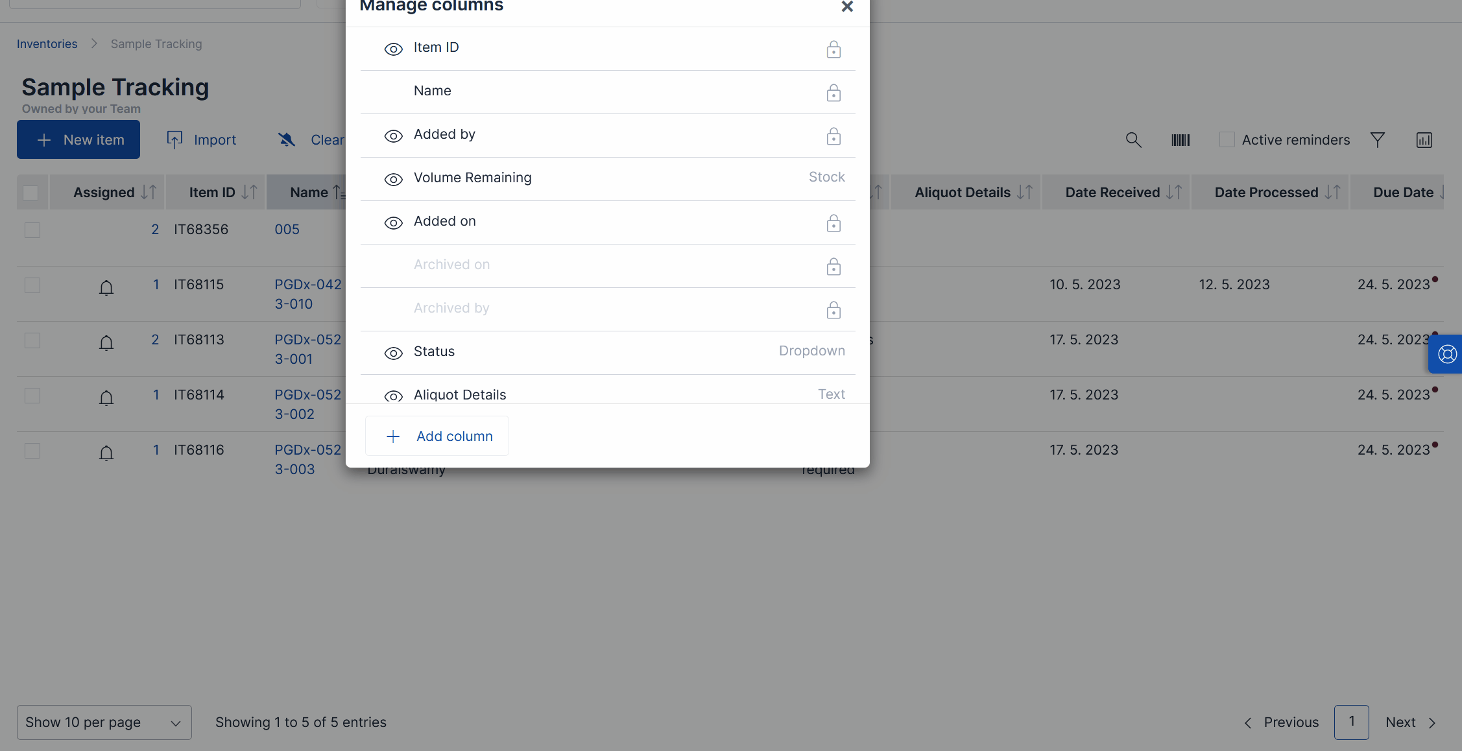Image resolution: width=1462 pixels, height=751 pixels.
Task: Click reminder bell for IT68115
Action: (x=106, y=287)
